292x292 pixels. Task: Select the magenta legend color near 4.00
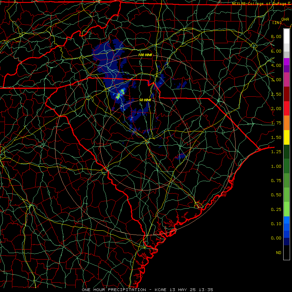[286, 62]
